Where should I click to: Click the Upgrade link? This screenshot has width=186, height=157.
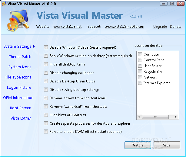(160, 27)
